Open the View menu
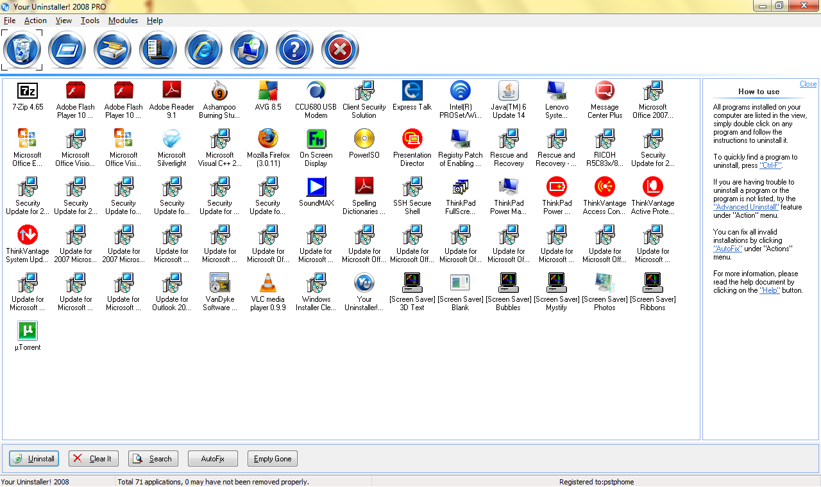Screen dimensions: 821x487 (63, 21)
